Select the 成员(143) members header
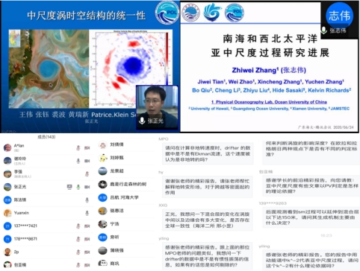This screenshot has height=271, width=360. [x=46, y=137]
